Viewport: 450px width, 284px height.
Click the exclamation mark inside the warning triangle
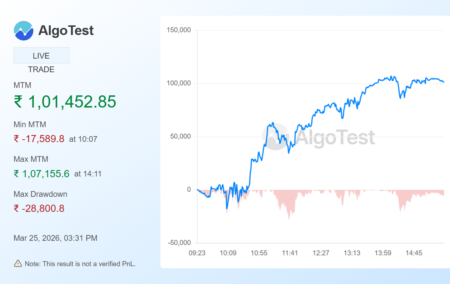click(18, 264)
